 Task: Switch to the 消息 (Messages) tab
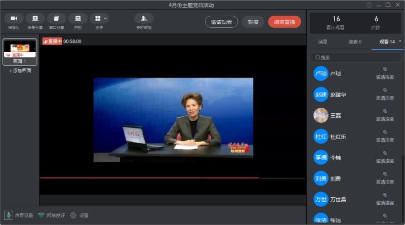(x=322, y=41)
